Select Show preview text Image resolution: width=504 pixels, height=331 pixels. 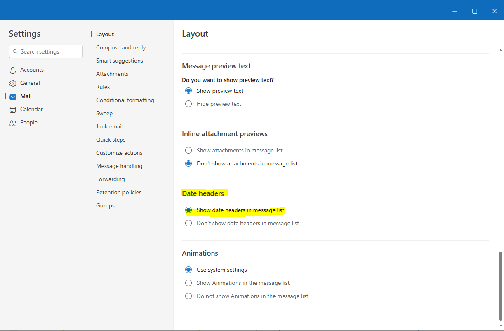pos(188,91)
